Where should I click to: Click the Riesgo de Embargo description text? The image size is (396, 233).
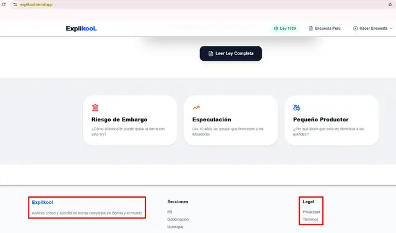[x=128, y=131]
